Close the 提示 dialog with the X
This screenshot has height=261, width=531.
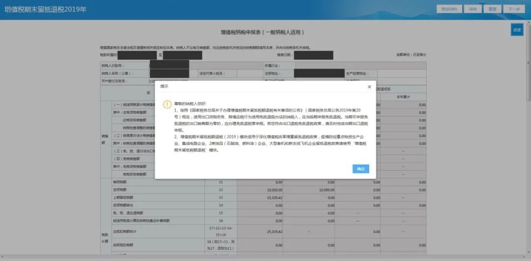point(369,87)
